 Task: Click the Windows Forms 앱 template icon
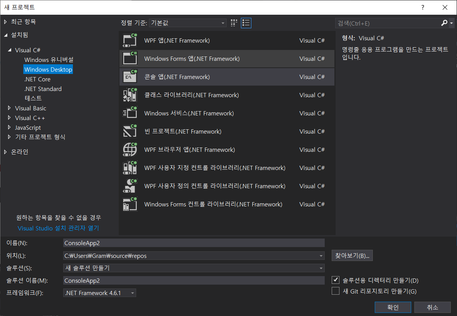[130, 58]
